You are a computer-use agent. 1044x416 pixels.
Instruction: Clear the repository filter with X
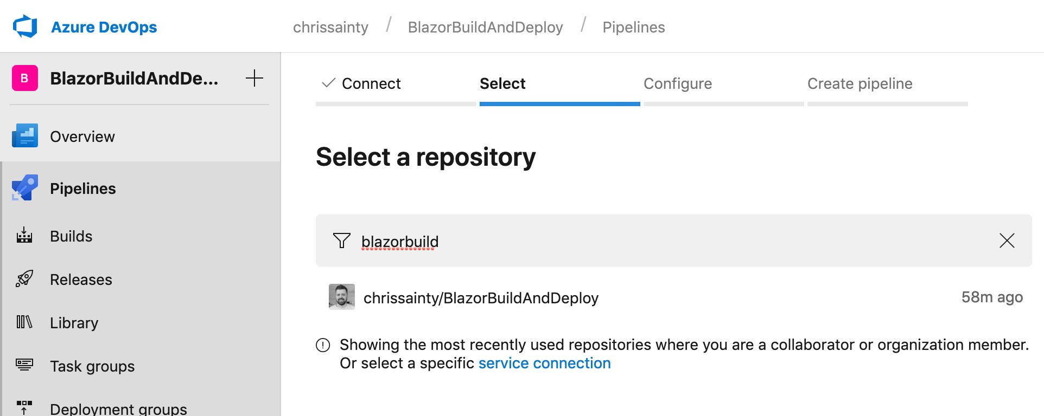[x=1007, y=240]
